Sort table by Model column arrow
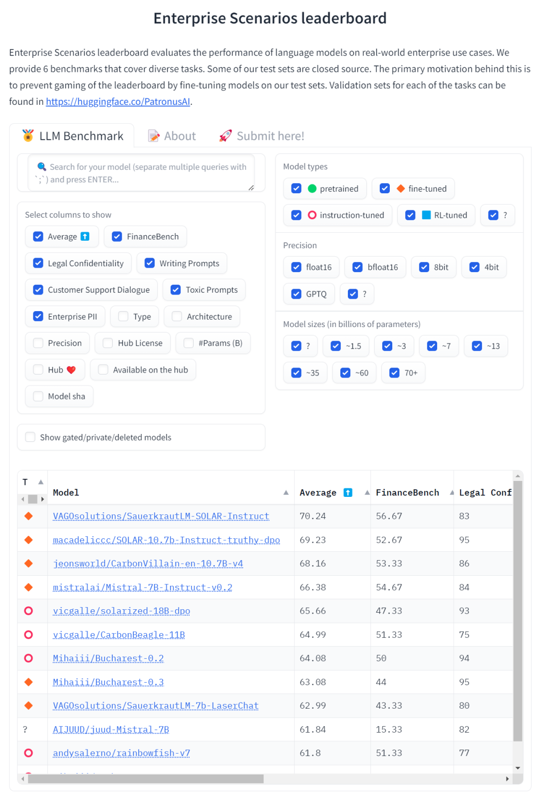The image size is (539, 795). pos(286,492)
